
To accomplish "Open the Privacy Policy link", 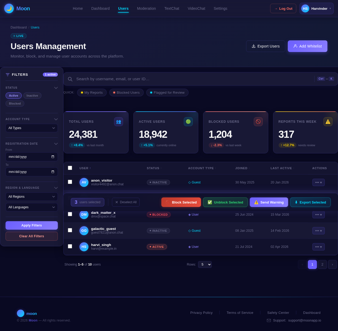I will (x=201, y=313).
